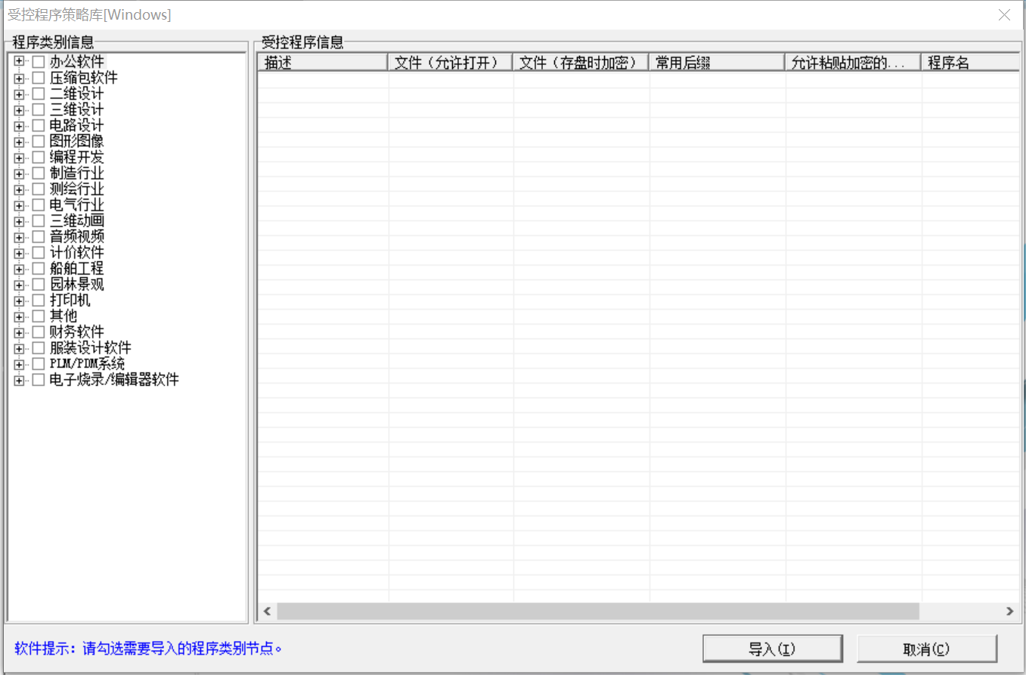Select the 三维设计 tree label
Image resolution: width=1026 pixels, height=675 pixels.
[77, 110]
